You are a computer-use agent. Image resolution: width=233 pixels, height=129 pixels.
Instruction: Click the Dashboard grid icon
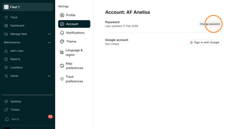click(6, 26)
